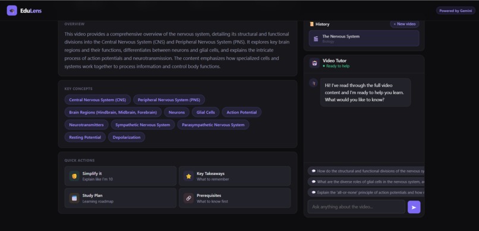Image resolution: width=479 pixels, height=231 pixels.
Task: Click the History panel heading
Action: (322, 24)
